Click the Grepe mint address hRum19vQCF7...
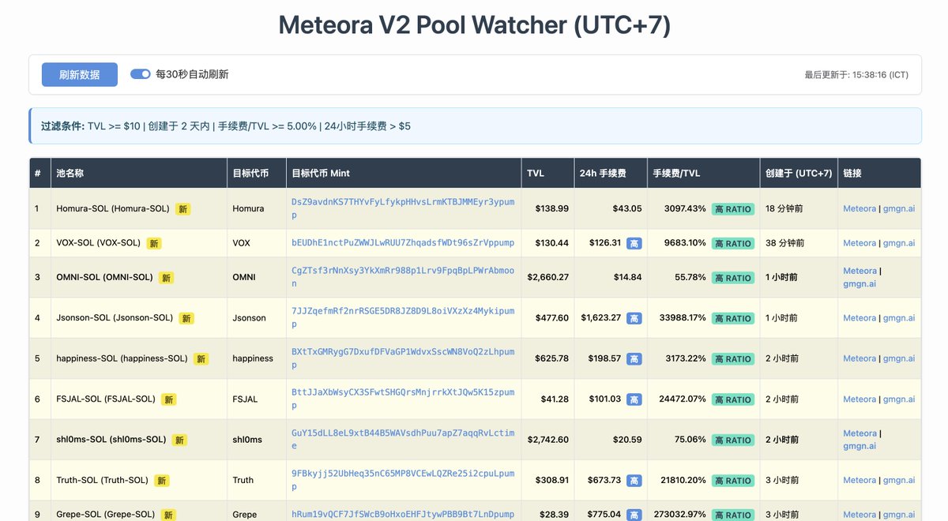Viewport: 948px width, 521px height. pos(403,514)
